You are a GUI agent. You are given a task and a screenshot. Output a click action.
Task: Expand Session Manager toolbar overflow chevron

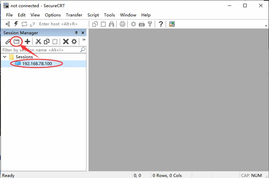click(84, 40)
